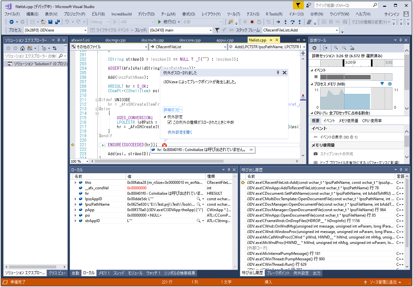Click the notifications flag icon

(x=298, y=5)
